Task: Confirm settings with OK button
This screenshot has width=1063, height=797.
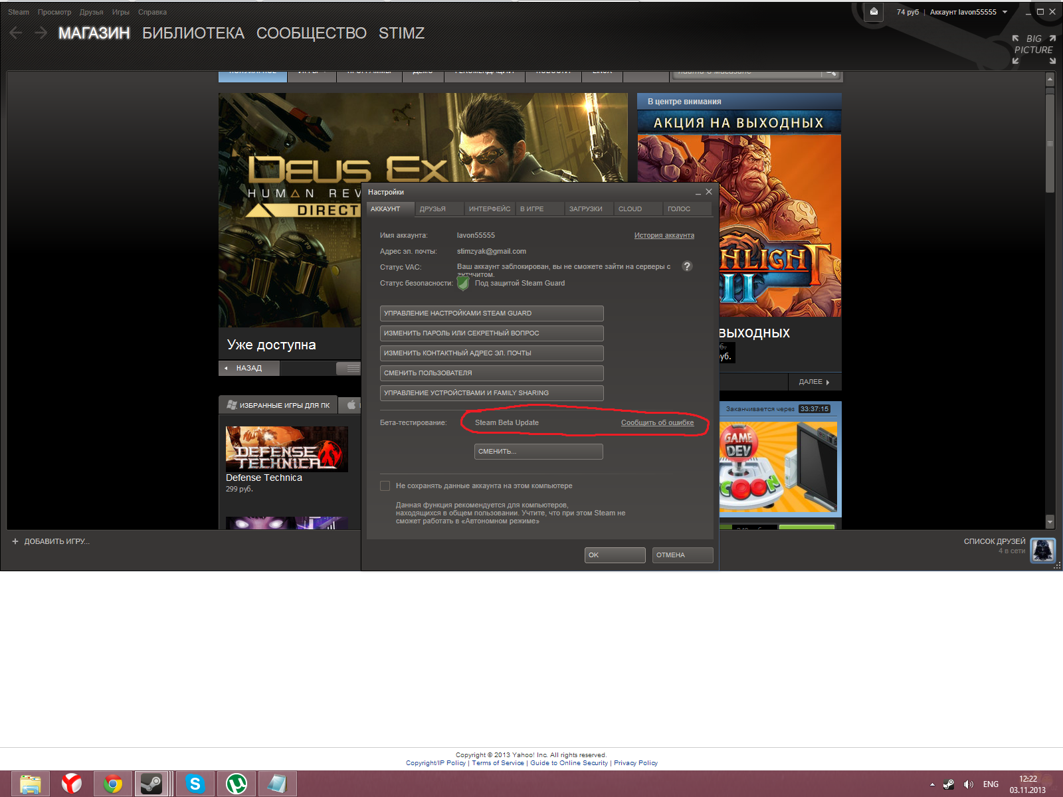Action: [x=615, y=555]
